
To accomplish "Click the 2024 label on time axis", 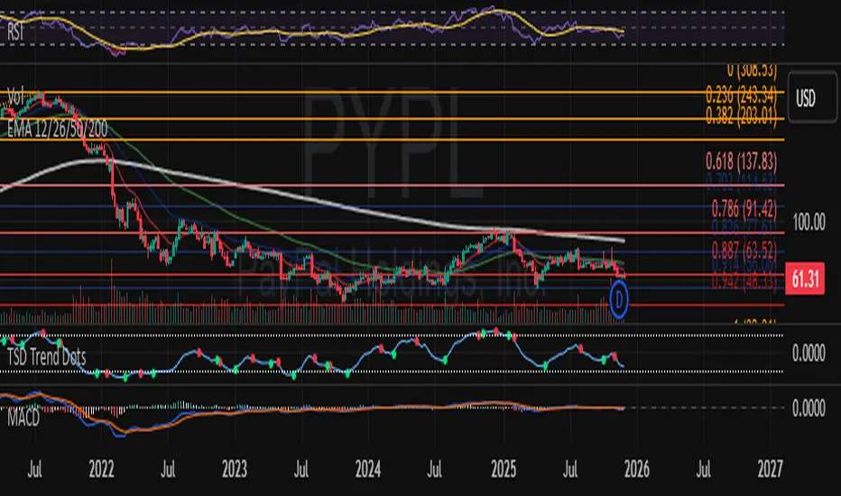I will tap(368, 470).
